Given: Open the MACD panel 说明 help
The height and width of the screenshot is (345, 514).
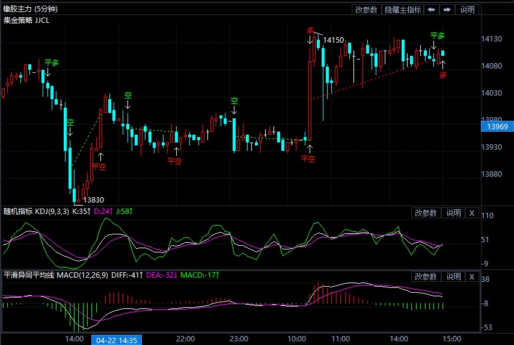Looking at the screenshot, I should coord(453,276).
